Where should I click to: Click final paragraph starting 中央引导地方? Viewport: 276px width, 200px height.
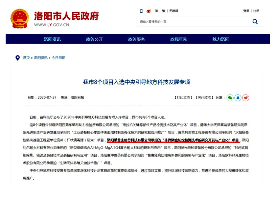pyautogui.click(x=136, y=174)
